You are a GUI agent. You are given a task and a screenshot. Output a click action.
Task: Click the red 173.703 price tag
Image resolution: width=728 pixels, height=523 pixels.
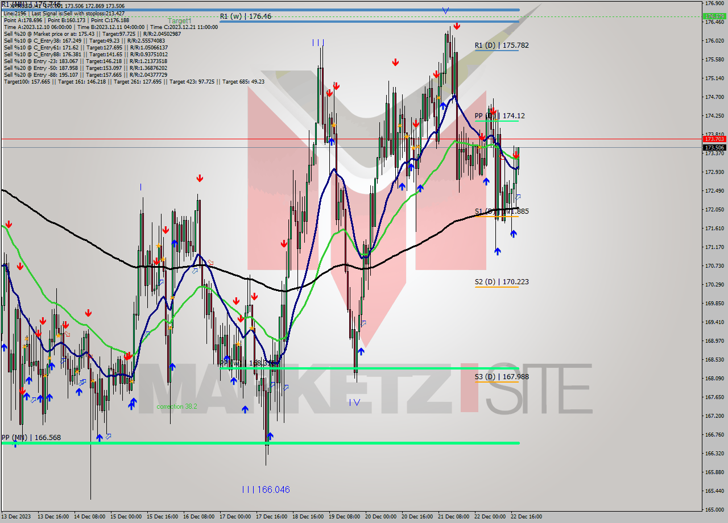[x=714, y=139]
